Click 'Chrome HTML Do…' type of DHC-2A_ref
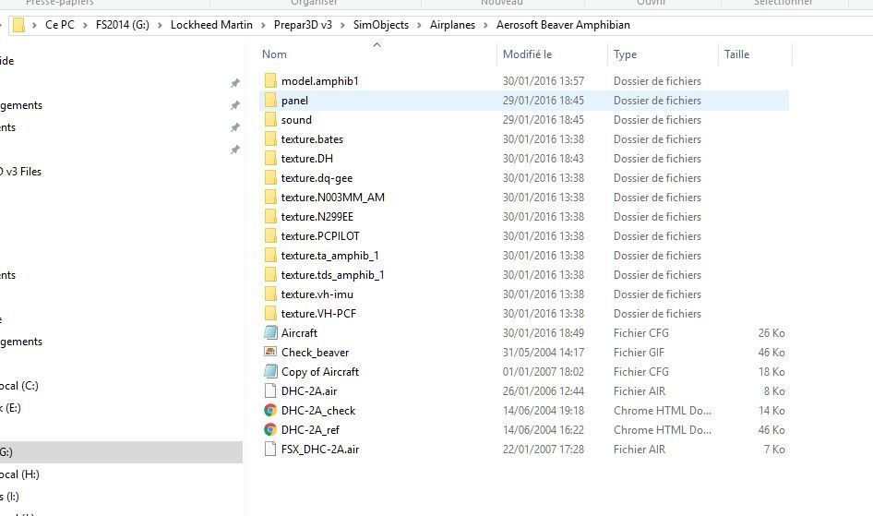The width and height of the screenshot is (873, 516). point(662,430)
